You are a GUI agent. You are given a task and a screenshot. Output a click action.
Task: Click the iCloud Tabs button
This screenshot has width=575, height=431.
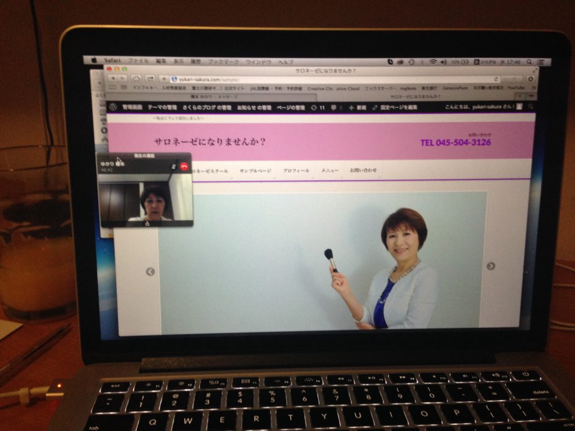pos(136,79)
